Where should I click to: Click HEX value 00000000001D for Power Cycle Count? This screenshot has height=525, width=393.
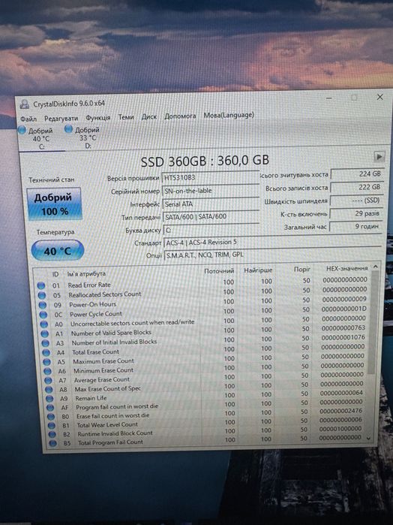[343, 309]
